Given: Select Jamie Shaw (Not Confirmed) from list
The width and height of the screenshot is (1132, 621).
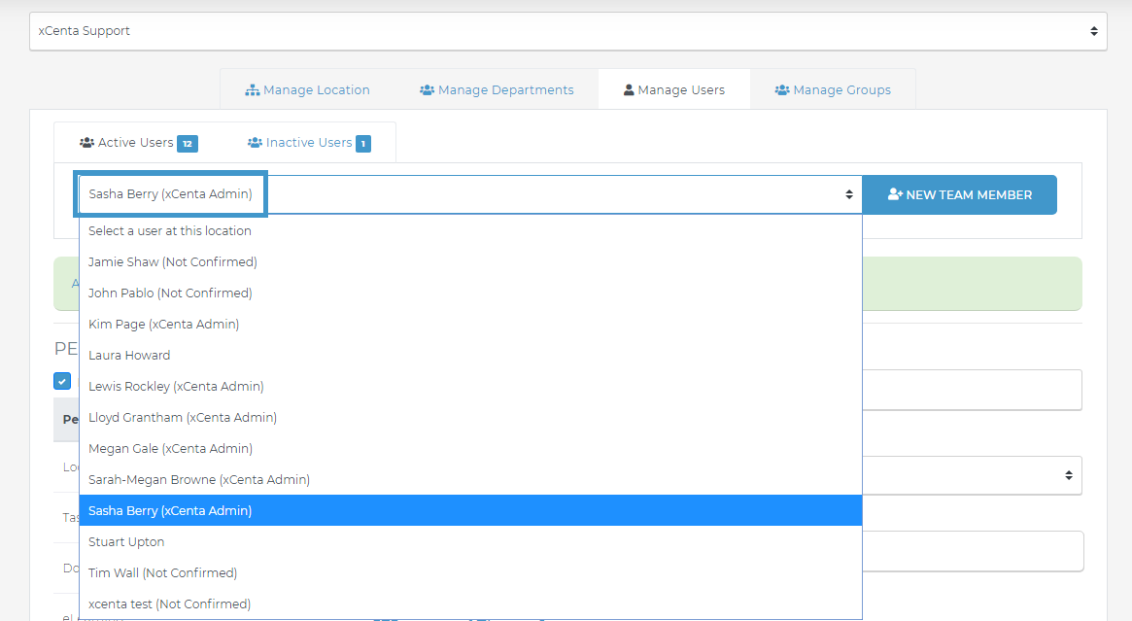Looking at the screenshot, I should 470,262.
